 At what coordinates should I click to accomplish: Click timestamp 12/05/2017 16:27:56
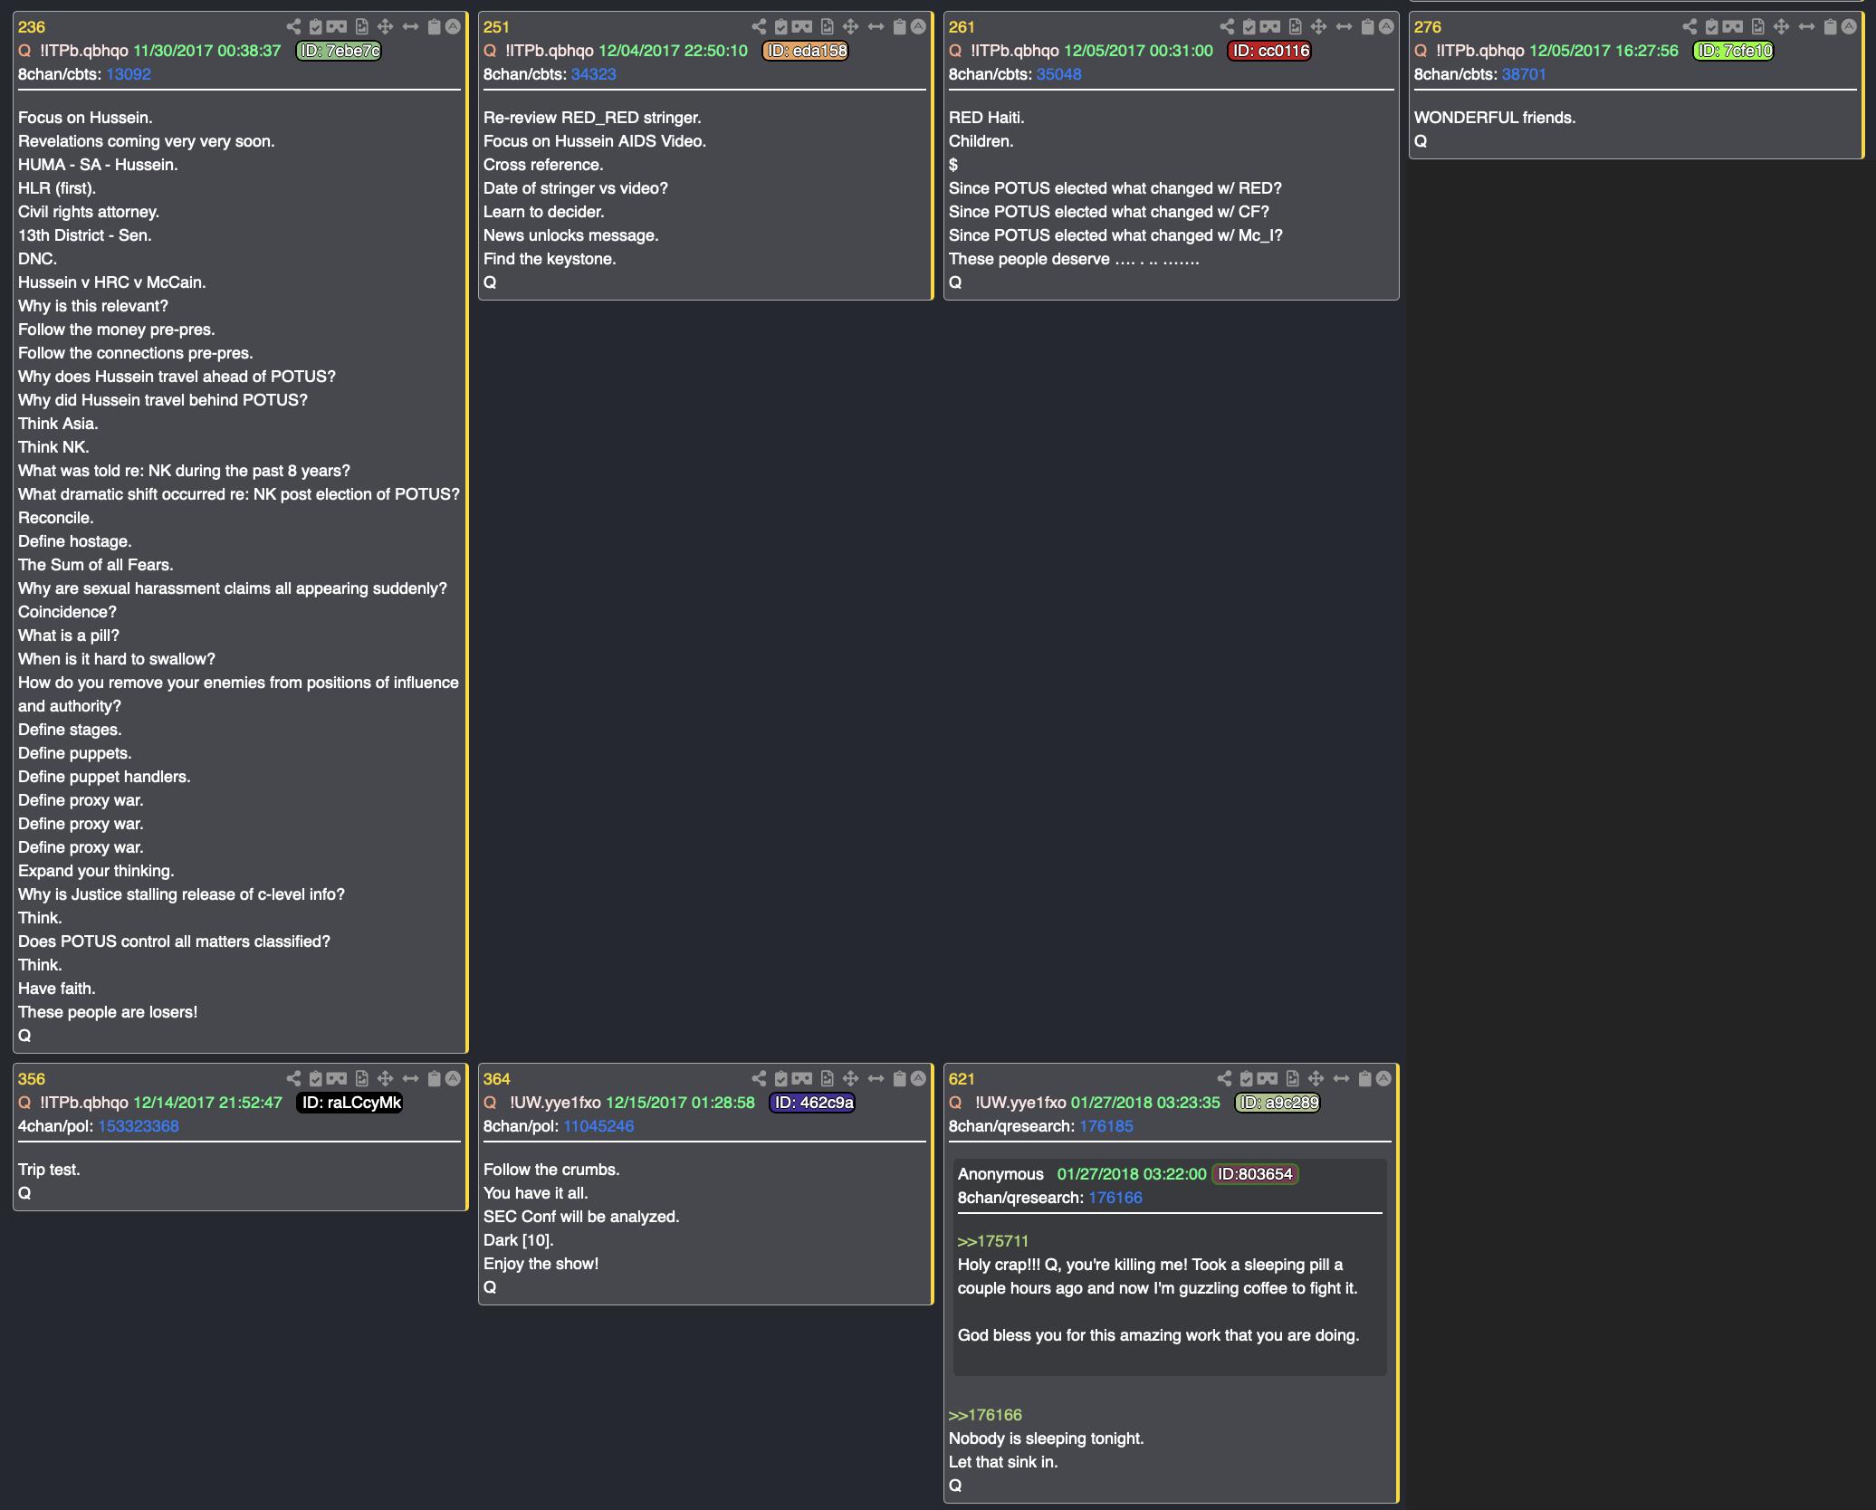point(1603,51)
